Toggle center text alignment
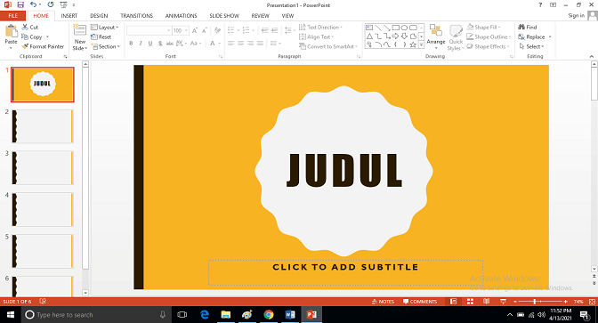The height and width of the screenshot is (323, 598). [240, 44]
